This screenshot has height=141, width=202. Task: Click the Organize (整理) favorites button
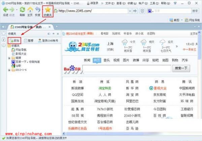point(29,41)
